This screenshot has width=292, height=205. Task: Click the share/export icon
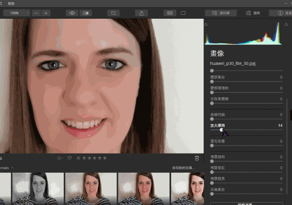coord(141,13)
